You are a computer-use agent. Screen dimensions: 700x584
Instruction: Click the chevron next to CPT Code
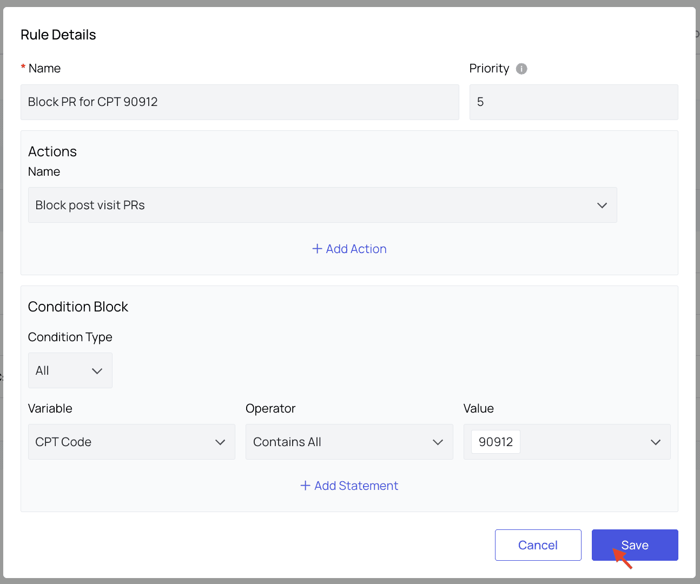click(x=220, y=442)
